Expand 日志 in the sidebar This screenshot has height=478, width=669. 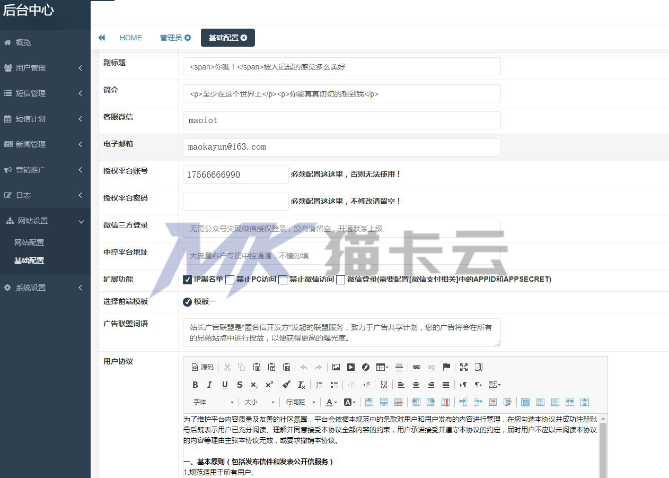pyautogui.click(x=45, y=195)
